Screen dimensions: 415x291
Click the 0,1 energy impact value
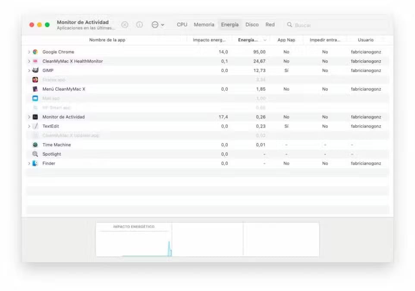[x=224, y=61]
